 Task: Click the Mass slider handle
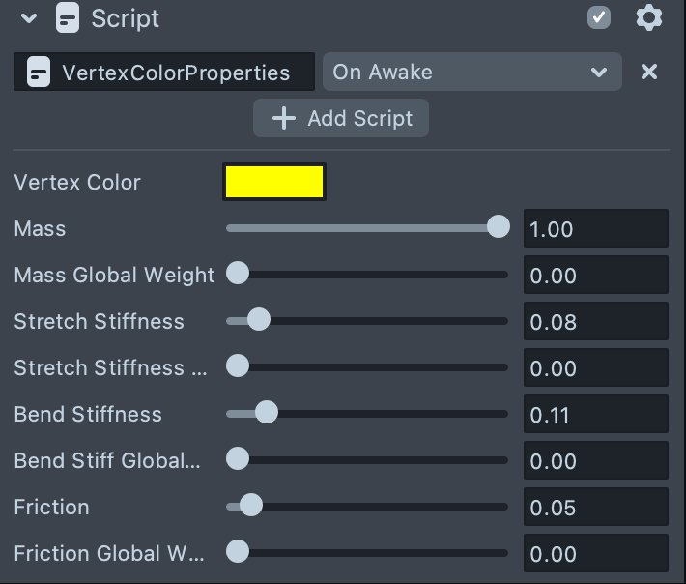(x=499, y=227)
